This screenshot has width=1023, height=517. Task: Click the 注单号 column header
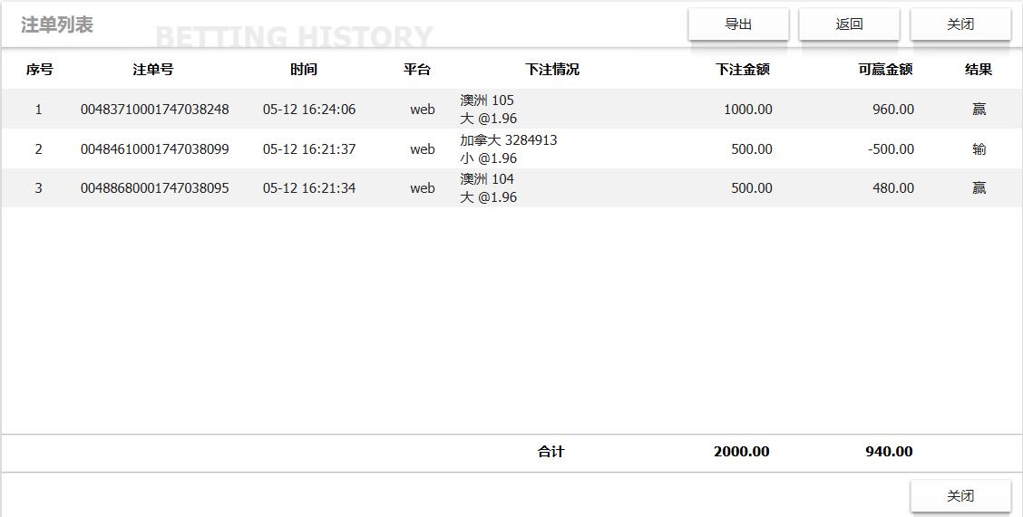point(153,70)
